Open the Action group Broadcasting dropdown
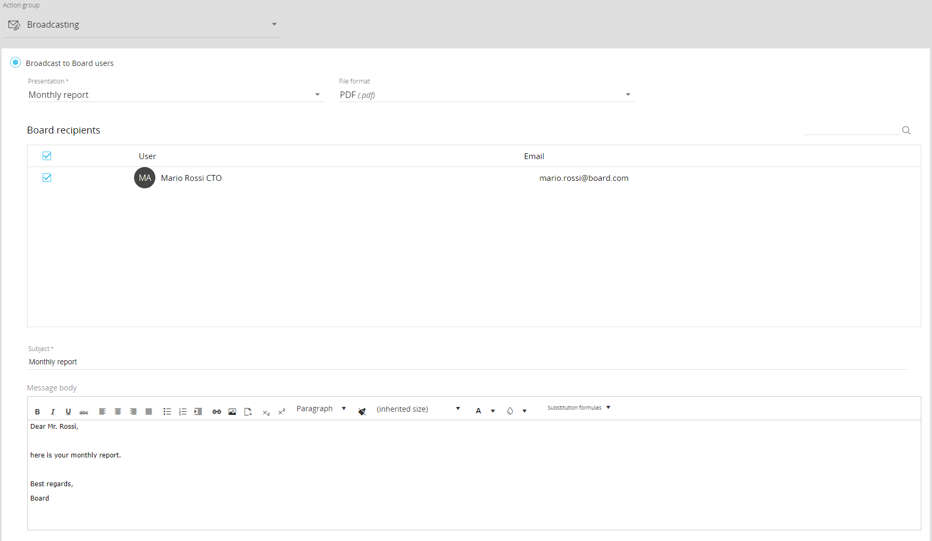932x541 pixels. click(x=142, y=24)
